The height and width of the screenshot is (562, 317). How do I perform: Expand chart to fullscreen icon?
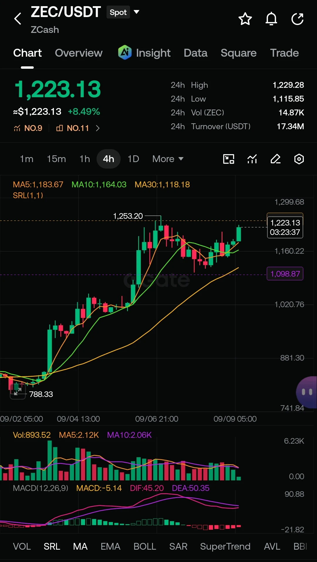[18, 391]
